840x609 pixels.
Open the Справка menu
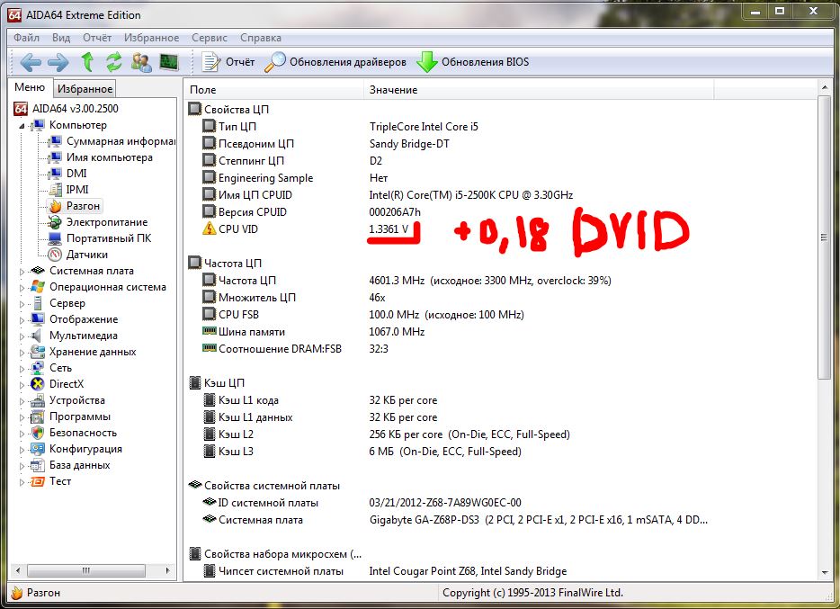[260, 38]
